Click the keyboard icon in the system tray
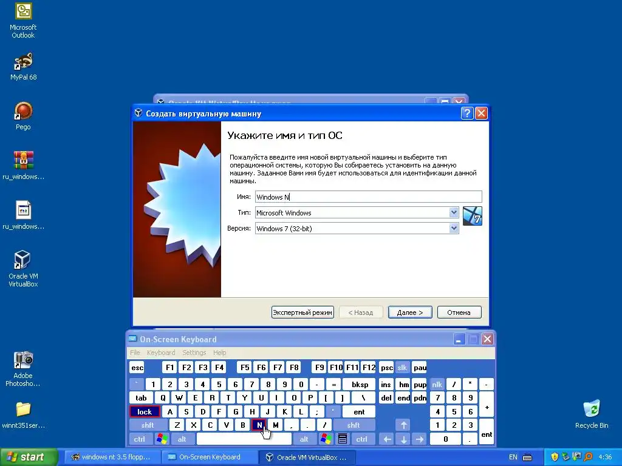The height and width of the screenshot is (466, 622). [527, 458]
